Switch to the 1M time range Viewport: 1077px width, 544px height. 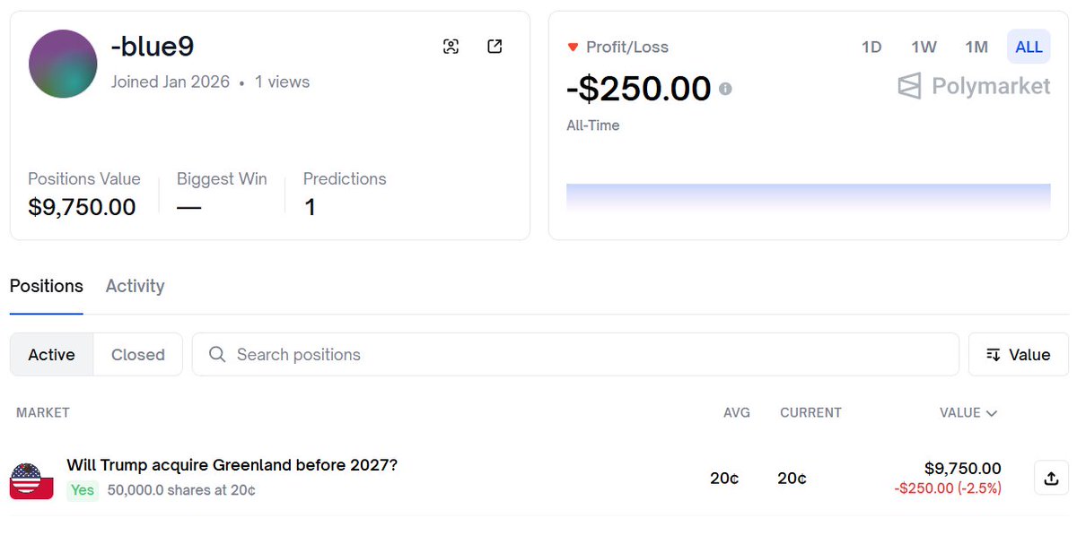click(x=976, y=47)
